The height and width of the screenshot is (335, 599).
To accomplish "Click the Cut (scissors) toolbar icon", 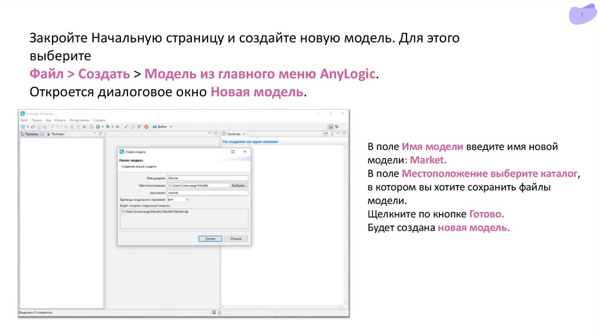I will 66,127.
